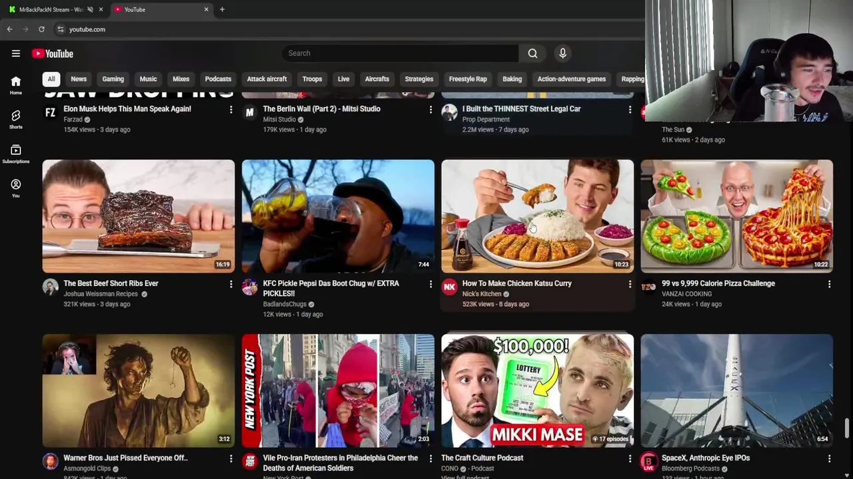Click the search magnifier button
This screenshot has width=853, height=479.
[532, 53]
